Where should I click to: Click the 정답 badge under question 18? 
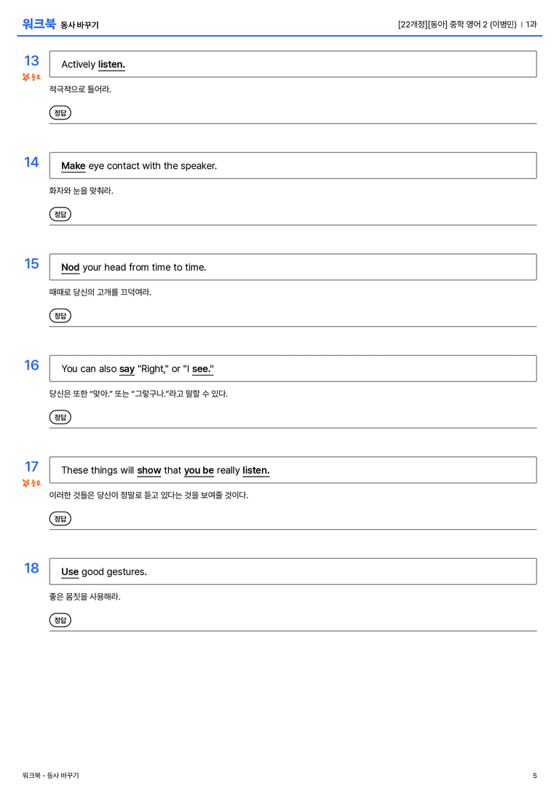tap(60, 620)
